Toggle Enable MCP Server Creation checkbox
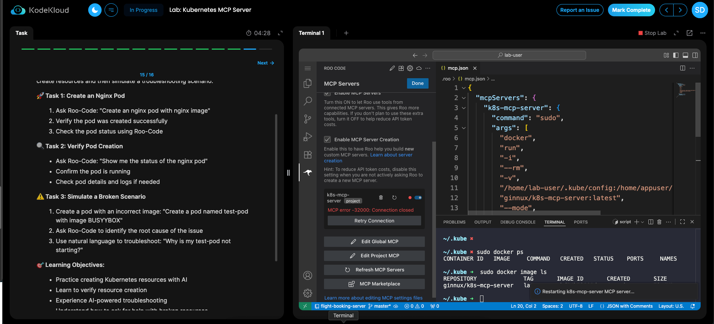The width and height of the screenshot is (714, 324). coord(327,139)
